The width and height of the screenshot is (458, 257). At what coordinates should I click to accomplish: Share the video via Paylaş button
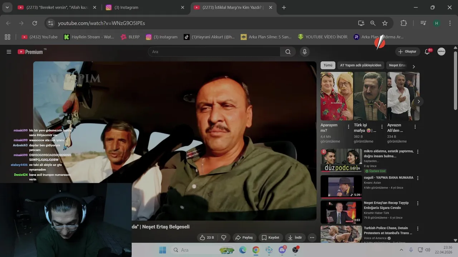(x=244, y=237)
